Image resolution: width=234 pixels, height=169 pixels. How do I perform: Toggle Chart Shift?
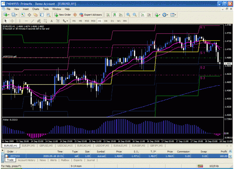[149, 15]
